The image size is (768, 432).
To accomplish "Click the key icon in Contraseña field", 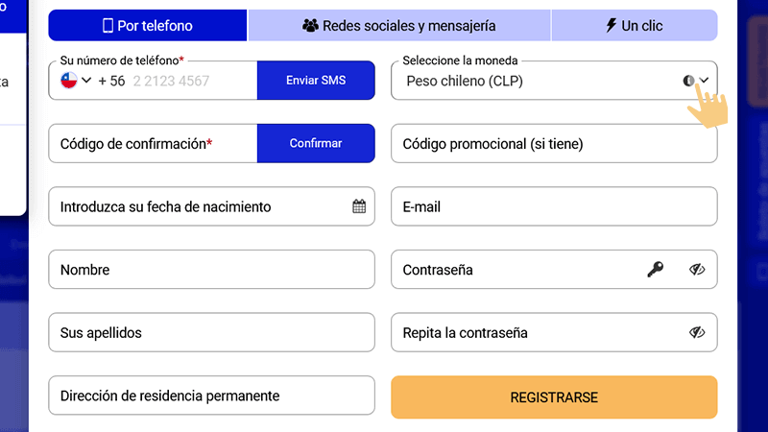I will tap(655, 270).
